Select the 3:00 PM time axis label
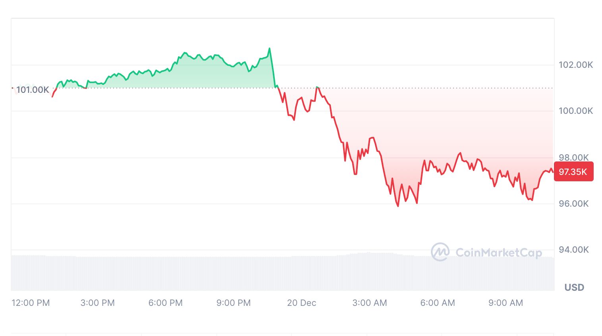This screenshot has width=602, height=336. point(98,303)
